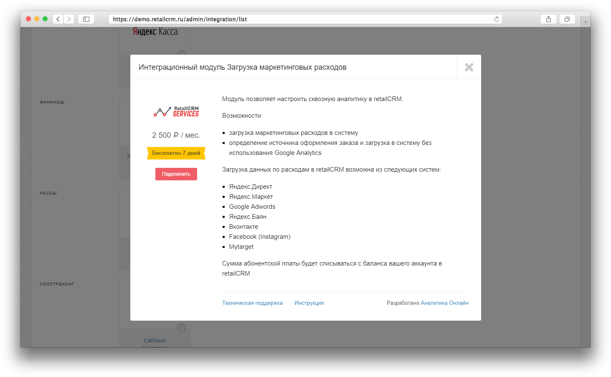Click the Вконтакте list item
Viewport: 611px width, 377px height.
pos(243,227)
